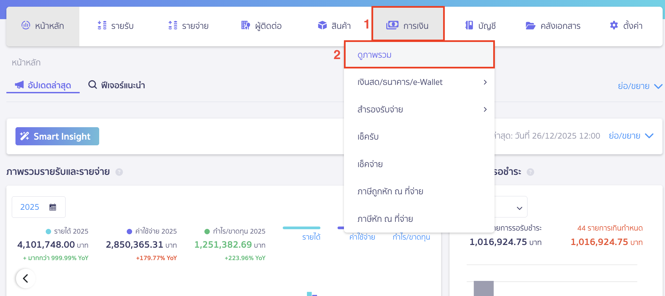The image size is (665, 296).
Task: Click the previous arrow circle button
Action: click(26, 278)
